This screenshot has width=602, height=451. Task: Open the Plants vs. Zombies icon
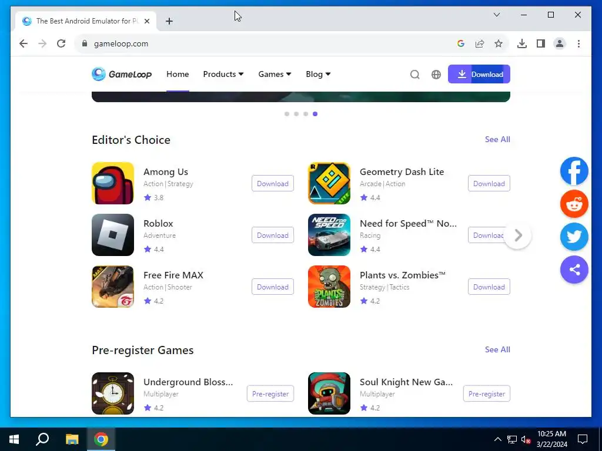[329, 287]
